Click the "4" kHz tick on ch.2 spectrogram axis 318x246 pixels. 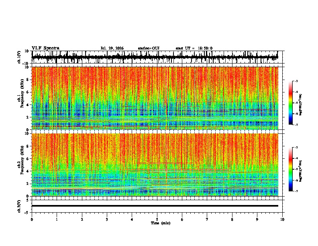pos(28,171)
